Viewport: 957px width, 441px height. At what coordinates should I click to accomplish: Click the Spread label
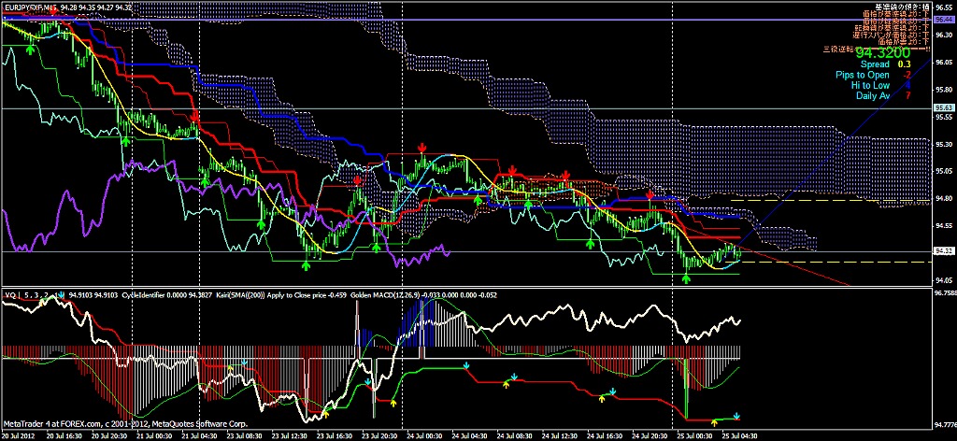875,64
